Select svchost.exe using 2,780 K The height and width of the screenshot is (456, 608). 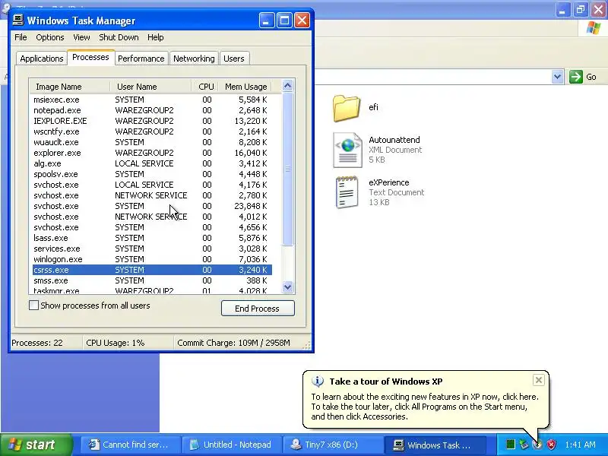coord(152,195)
